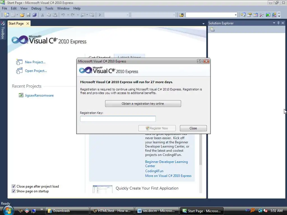Screen dimensions: 287x215
Task: Open the active documents list dropdown
Action: coord(203,24)
